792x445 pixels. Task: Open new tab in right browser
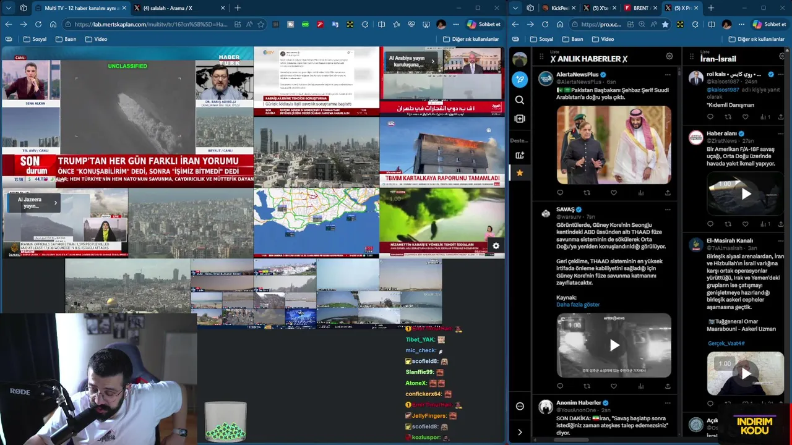point(711,8)
